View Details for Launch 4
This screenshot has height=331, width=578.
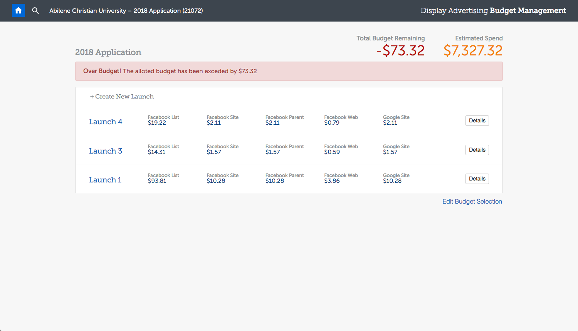pos(477,121)
